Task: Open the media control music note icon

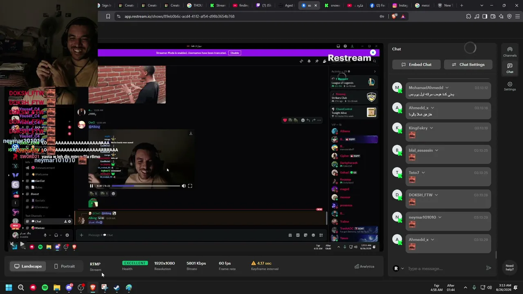Action: pyautogui.click(x=476, y=16)
